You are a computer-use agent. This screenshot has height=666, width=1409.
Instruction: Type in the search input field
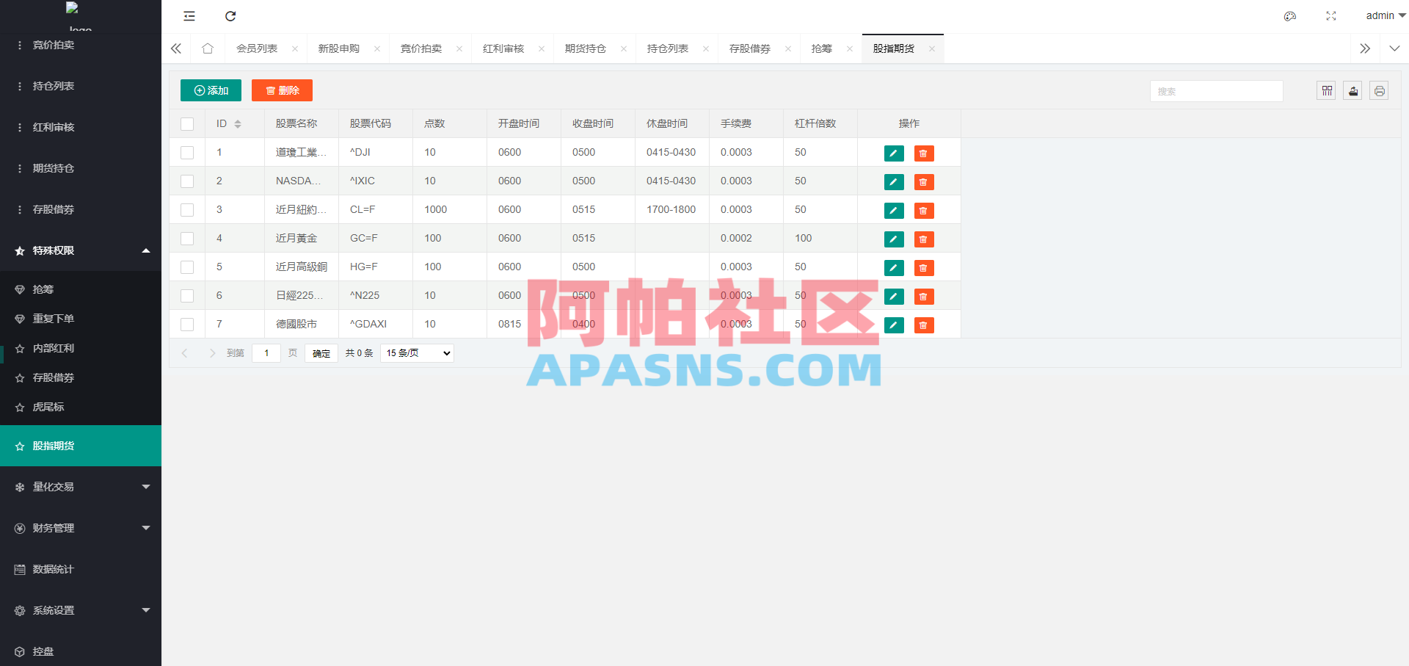pos(1216,90)
